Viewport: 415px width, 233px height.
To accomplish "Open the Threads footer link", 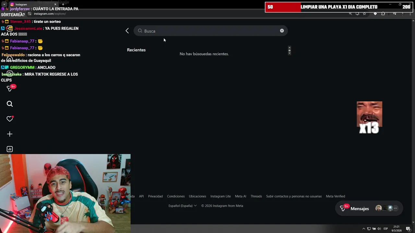I will 256,196.
